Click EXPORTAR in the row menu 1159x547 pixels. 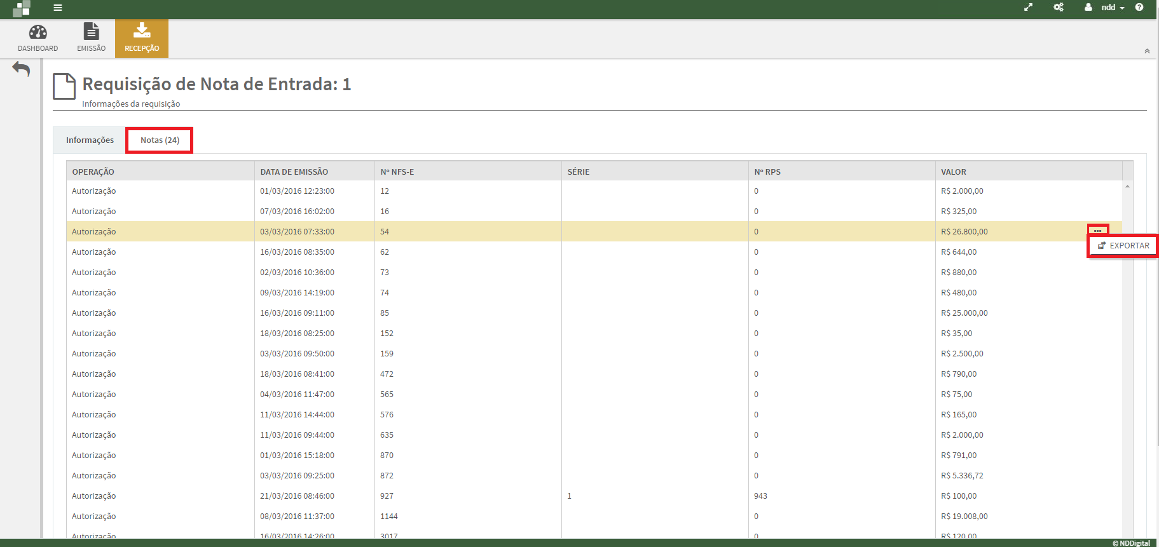(x=1123, y=246)
